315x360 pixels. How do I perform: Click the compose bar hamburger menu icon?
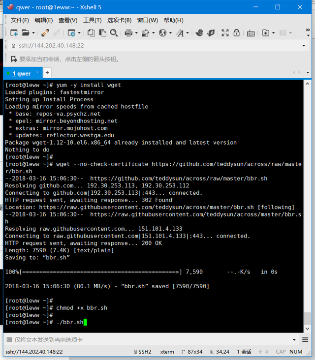coord(305,340)
